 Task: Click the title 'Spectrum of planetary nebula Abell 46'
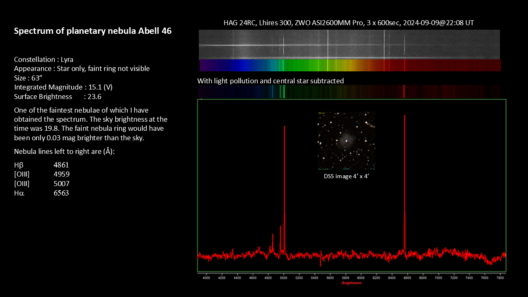click(93, 31)
